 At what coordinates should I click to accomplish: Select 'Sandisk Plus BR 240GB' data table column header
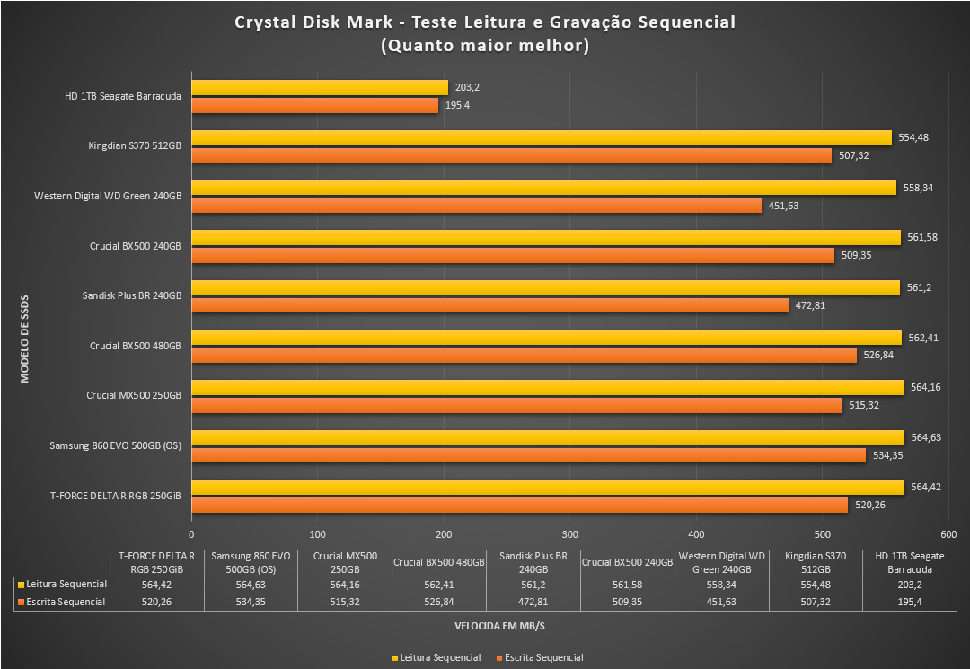(x=533, y=563)
